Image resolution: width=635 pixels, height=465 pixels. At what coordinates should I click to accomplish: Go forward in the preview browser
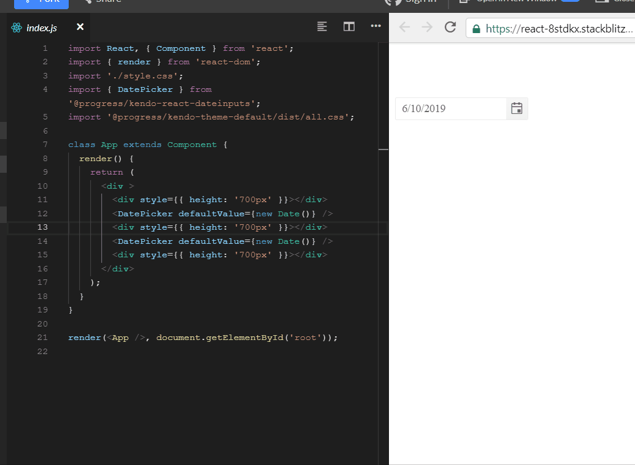coord(427,27)
